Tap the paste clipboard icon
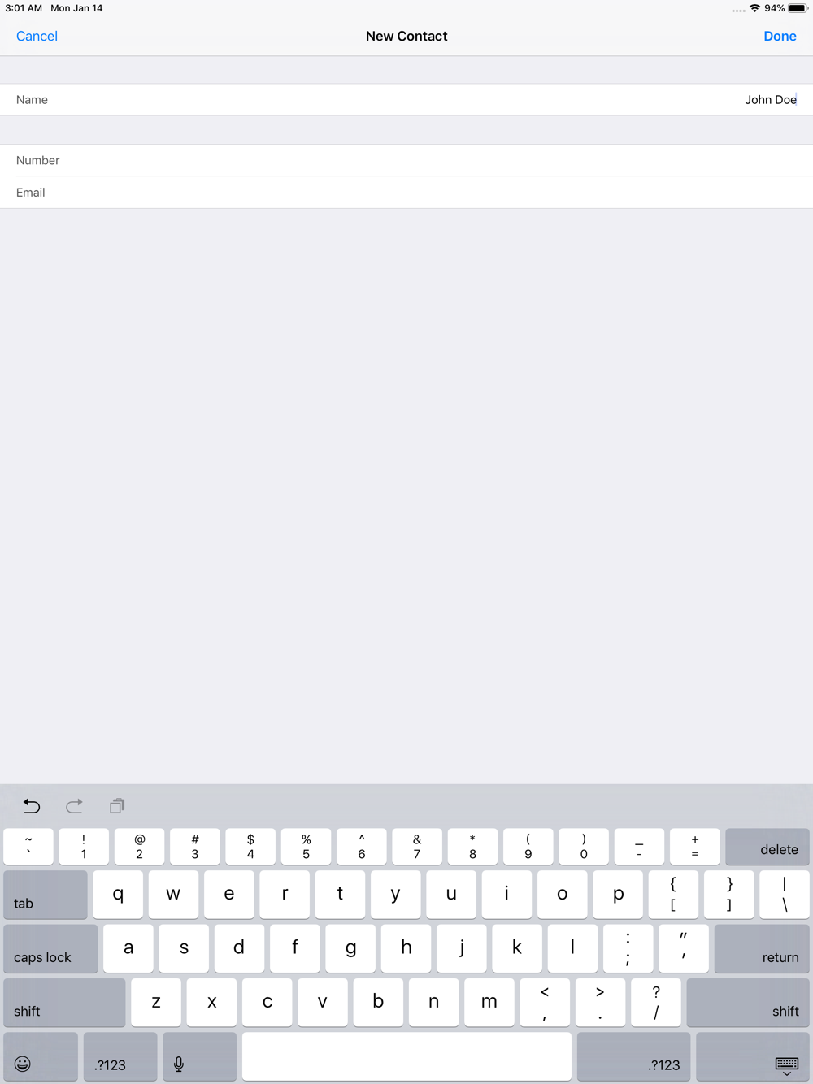The image size is (813, 1084). tap(117, 806)
